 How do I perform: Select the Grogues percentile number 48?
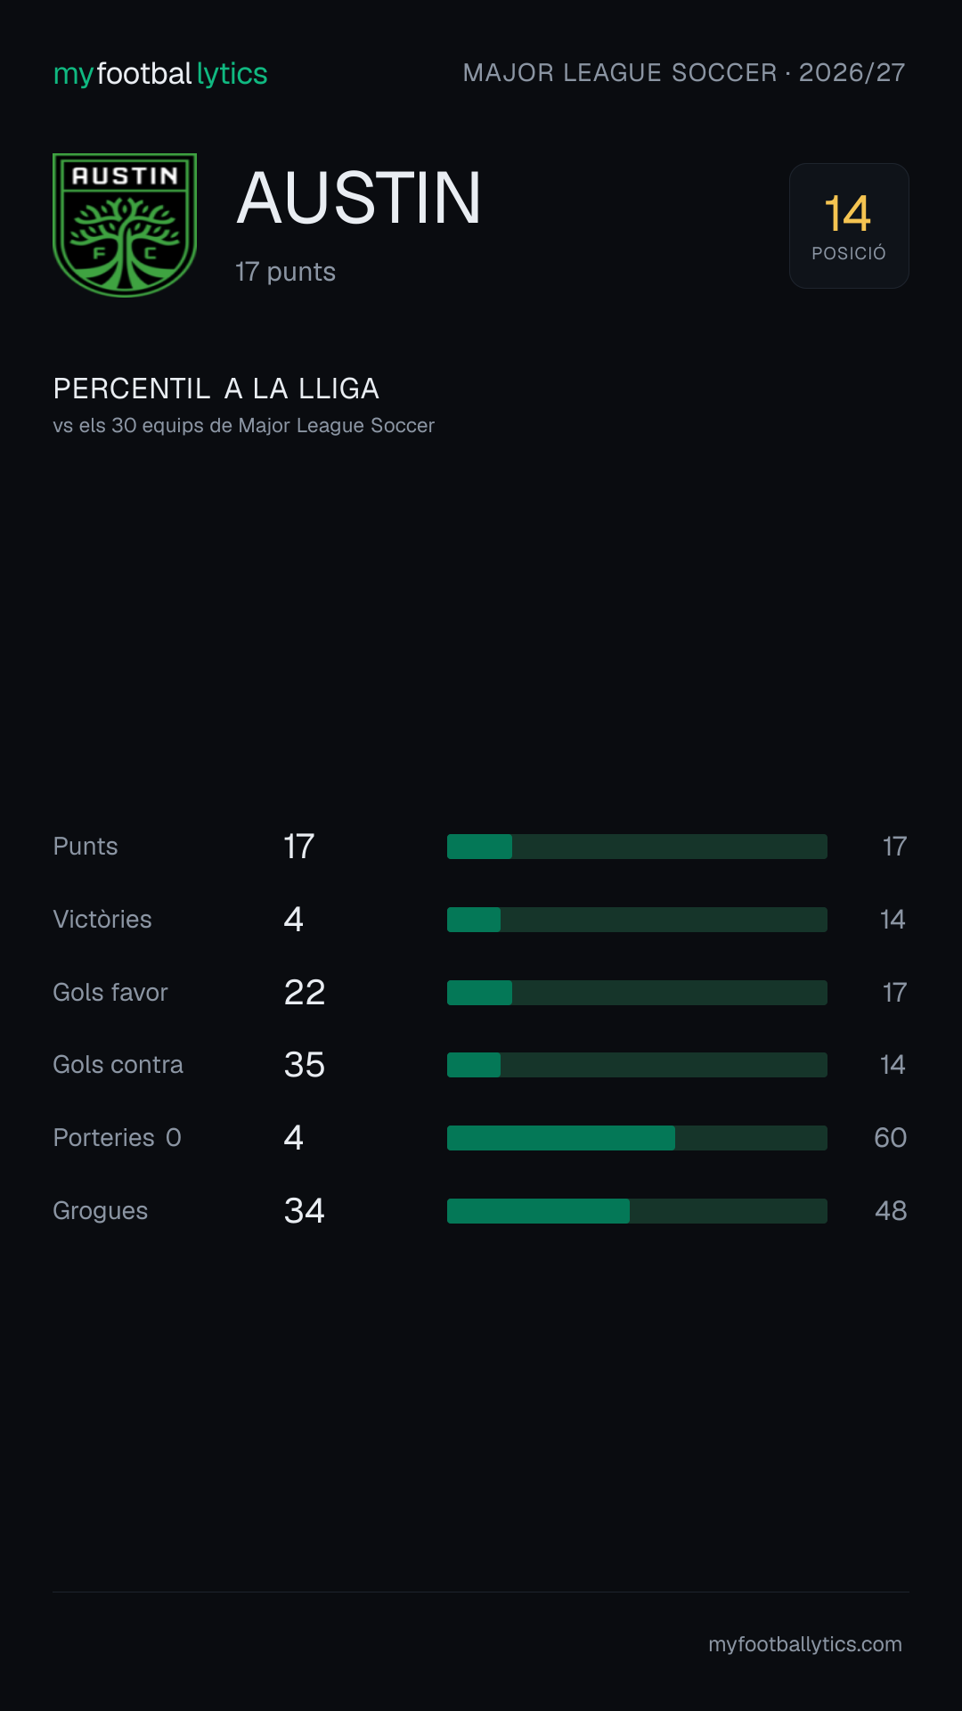(x=891, y=1211)
